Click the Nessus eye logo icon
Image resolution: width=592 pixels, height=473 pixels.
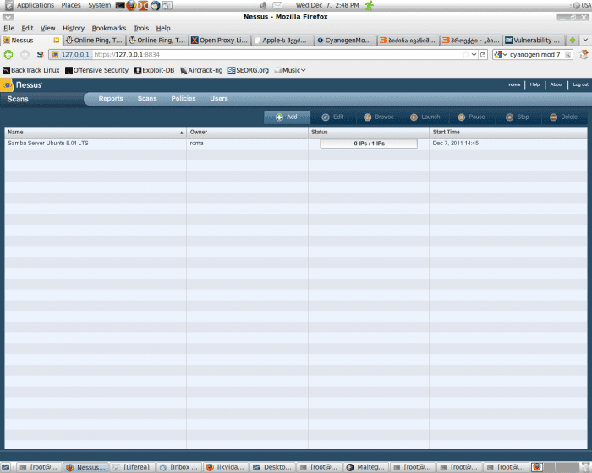(7, 85)
